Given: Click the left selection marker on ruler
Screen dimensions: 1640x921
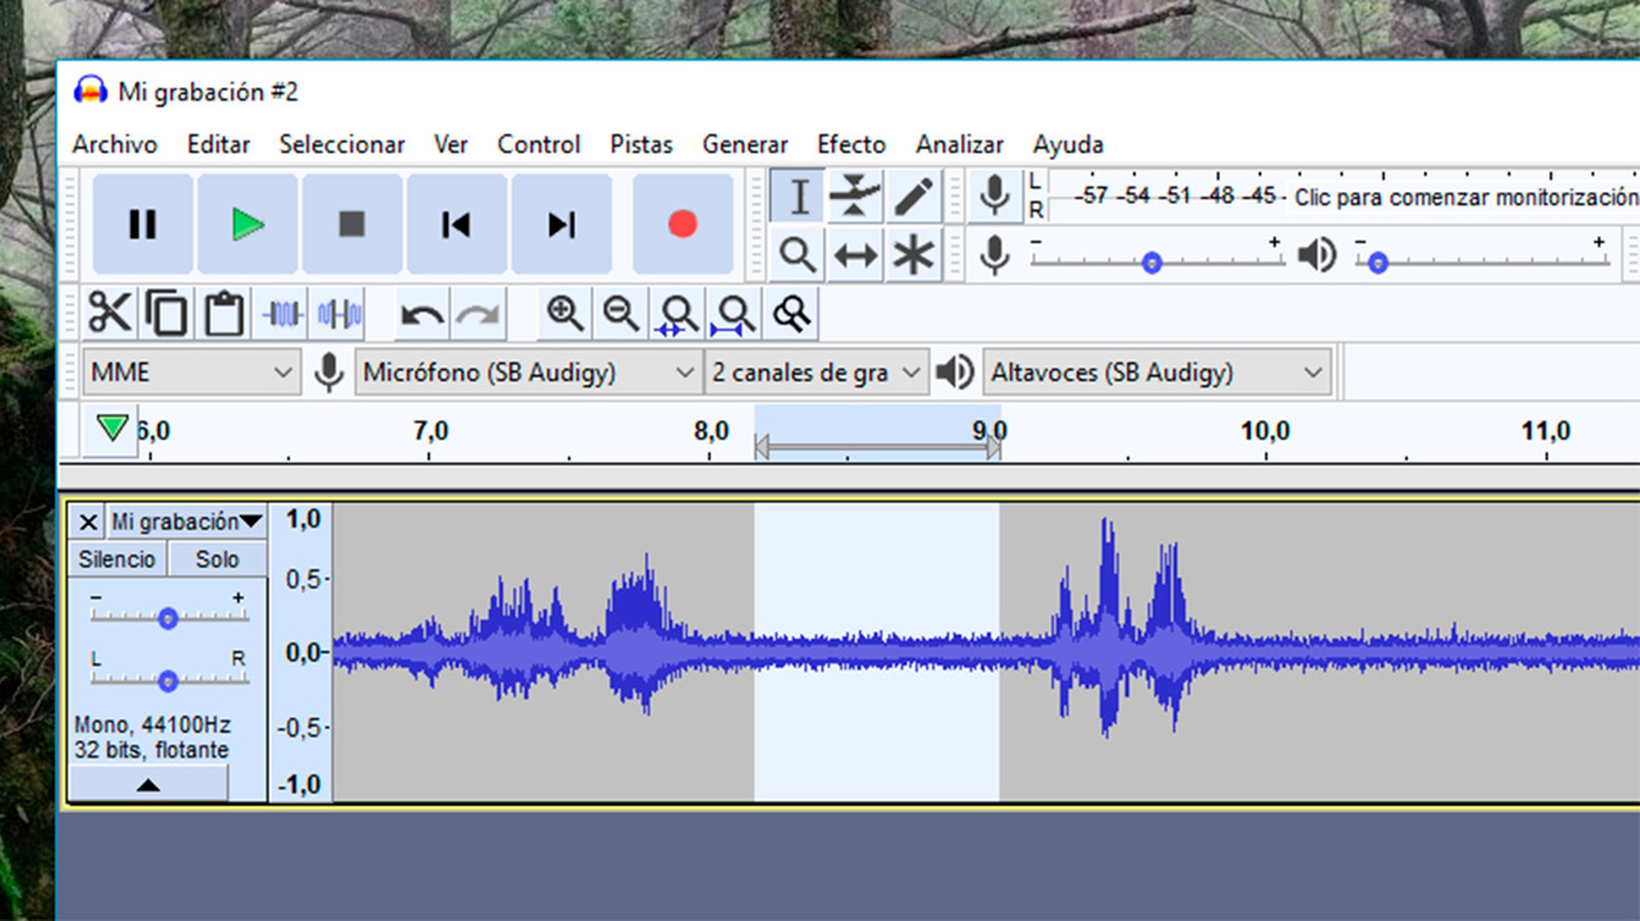Looking at the screenshot, I should [x=761, y=446].
